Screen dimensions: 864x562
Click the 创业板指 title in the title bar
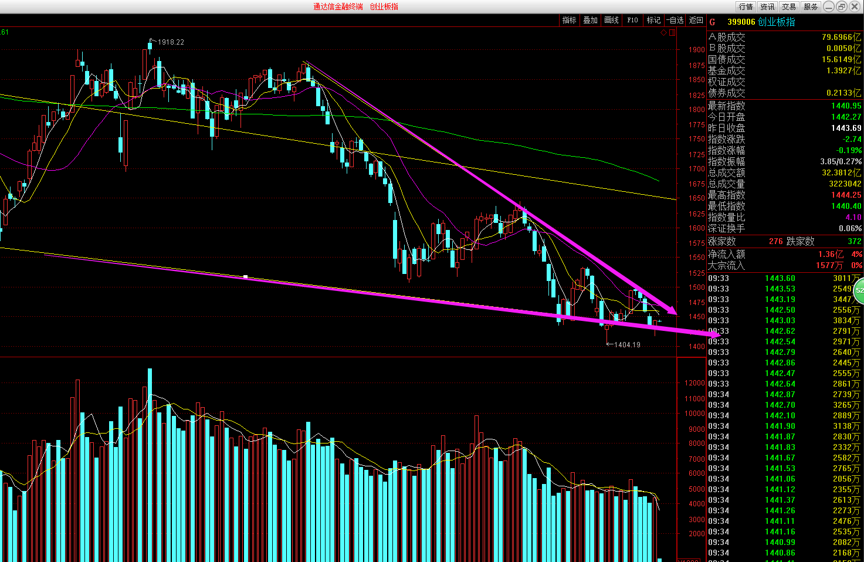point(384,6)
